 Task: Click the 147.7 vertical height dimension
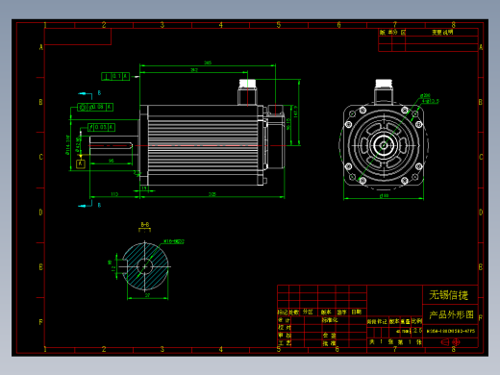click(x=295, y=112)
